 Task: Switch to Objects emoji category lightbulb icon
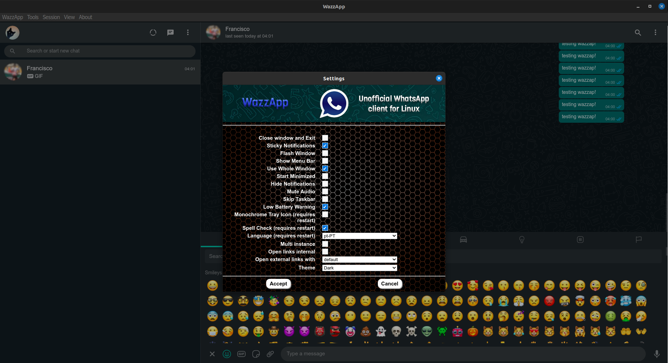[x=522, y=240]
